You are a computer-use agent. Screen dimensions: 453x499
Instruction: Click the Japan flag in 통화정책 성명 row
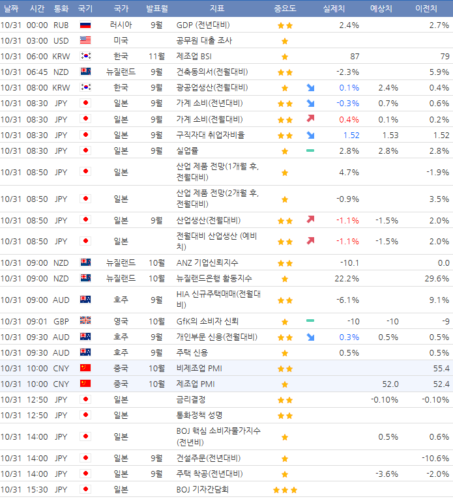pyautogui.click(x=85, y=415)
